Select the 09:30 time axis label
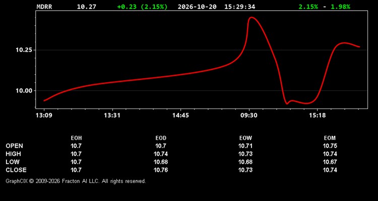This screenshot has height=201, width=378. pyautogui.click(x=249, y=116)
